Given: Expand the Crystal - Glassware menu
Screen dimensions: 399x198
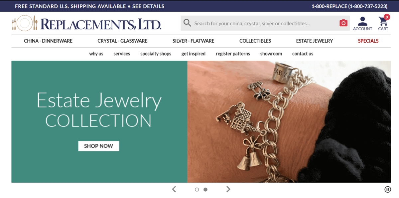Looking at the screenshot, I should pos(122,41).
